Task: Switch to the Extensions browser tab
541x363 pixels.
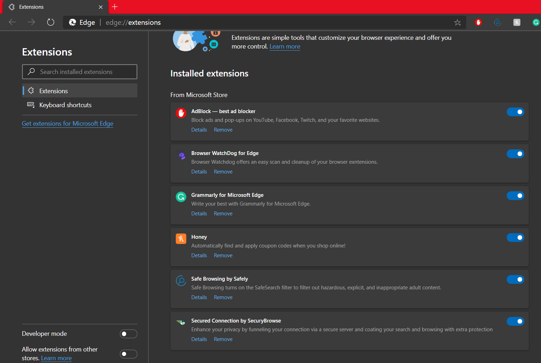Action: pos(55,7)
